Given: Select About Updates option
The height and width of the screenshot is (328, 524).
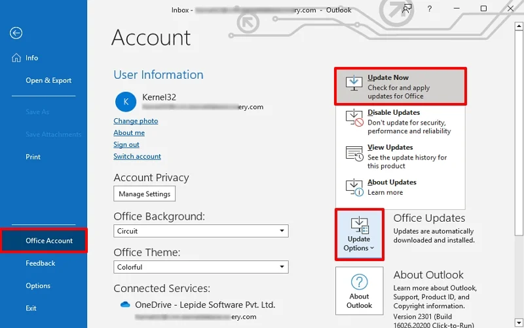Looking at the screenshot, I should (x=400, y=188).
